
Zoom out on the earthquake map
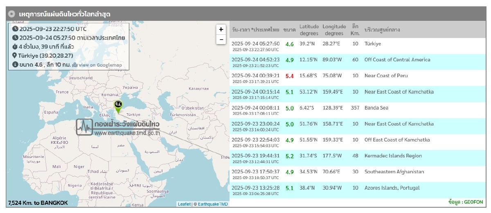click(221, 39)
